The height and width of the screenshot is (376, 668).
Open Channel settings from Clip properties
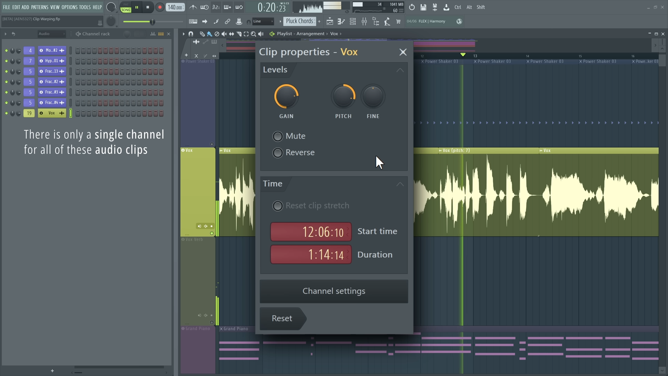(x=334, y=291)
